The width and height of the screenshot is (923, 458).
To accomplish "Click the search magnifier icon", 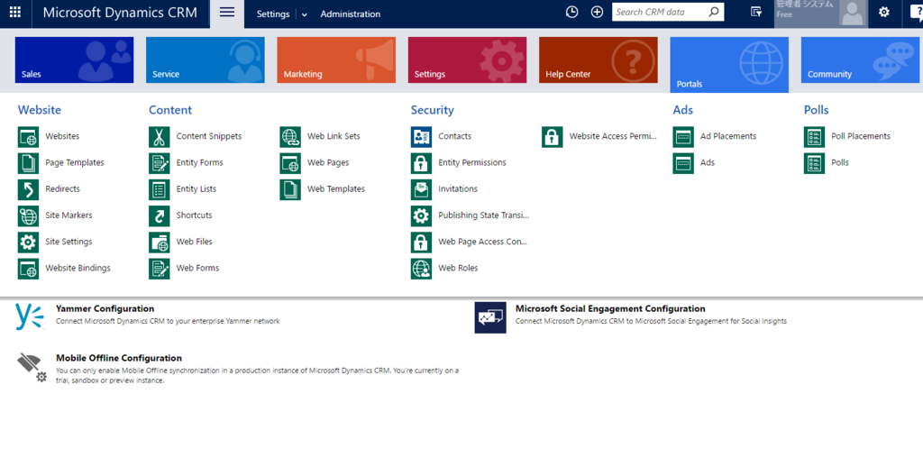I will pos(714,12).
